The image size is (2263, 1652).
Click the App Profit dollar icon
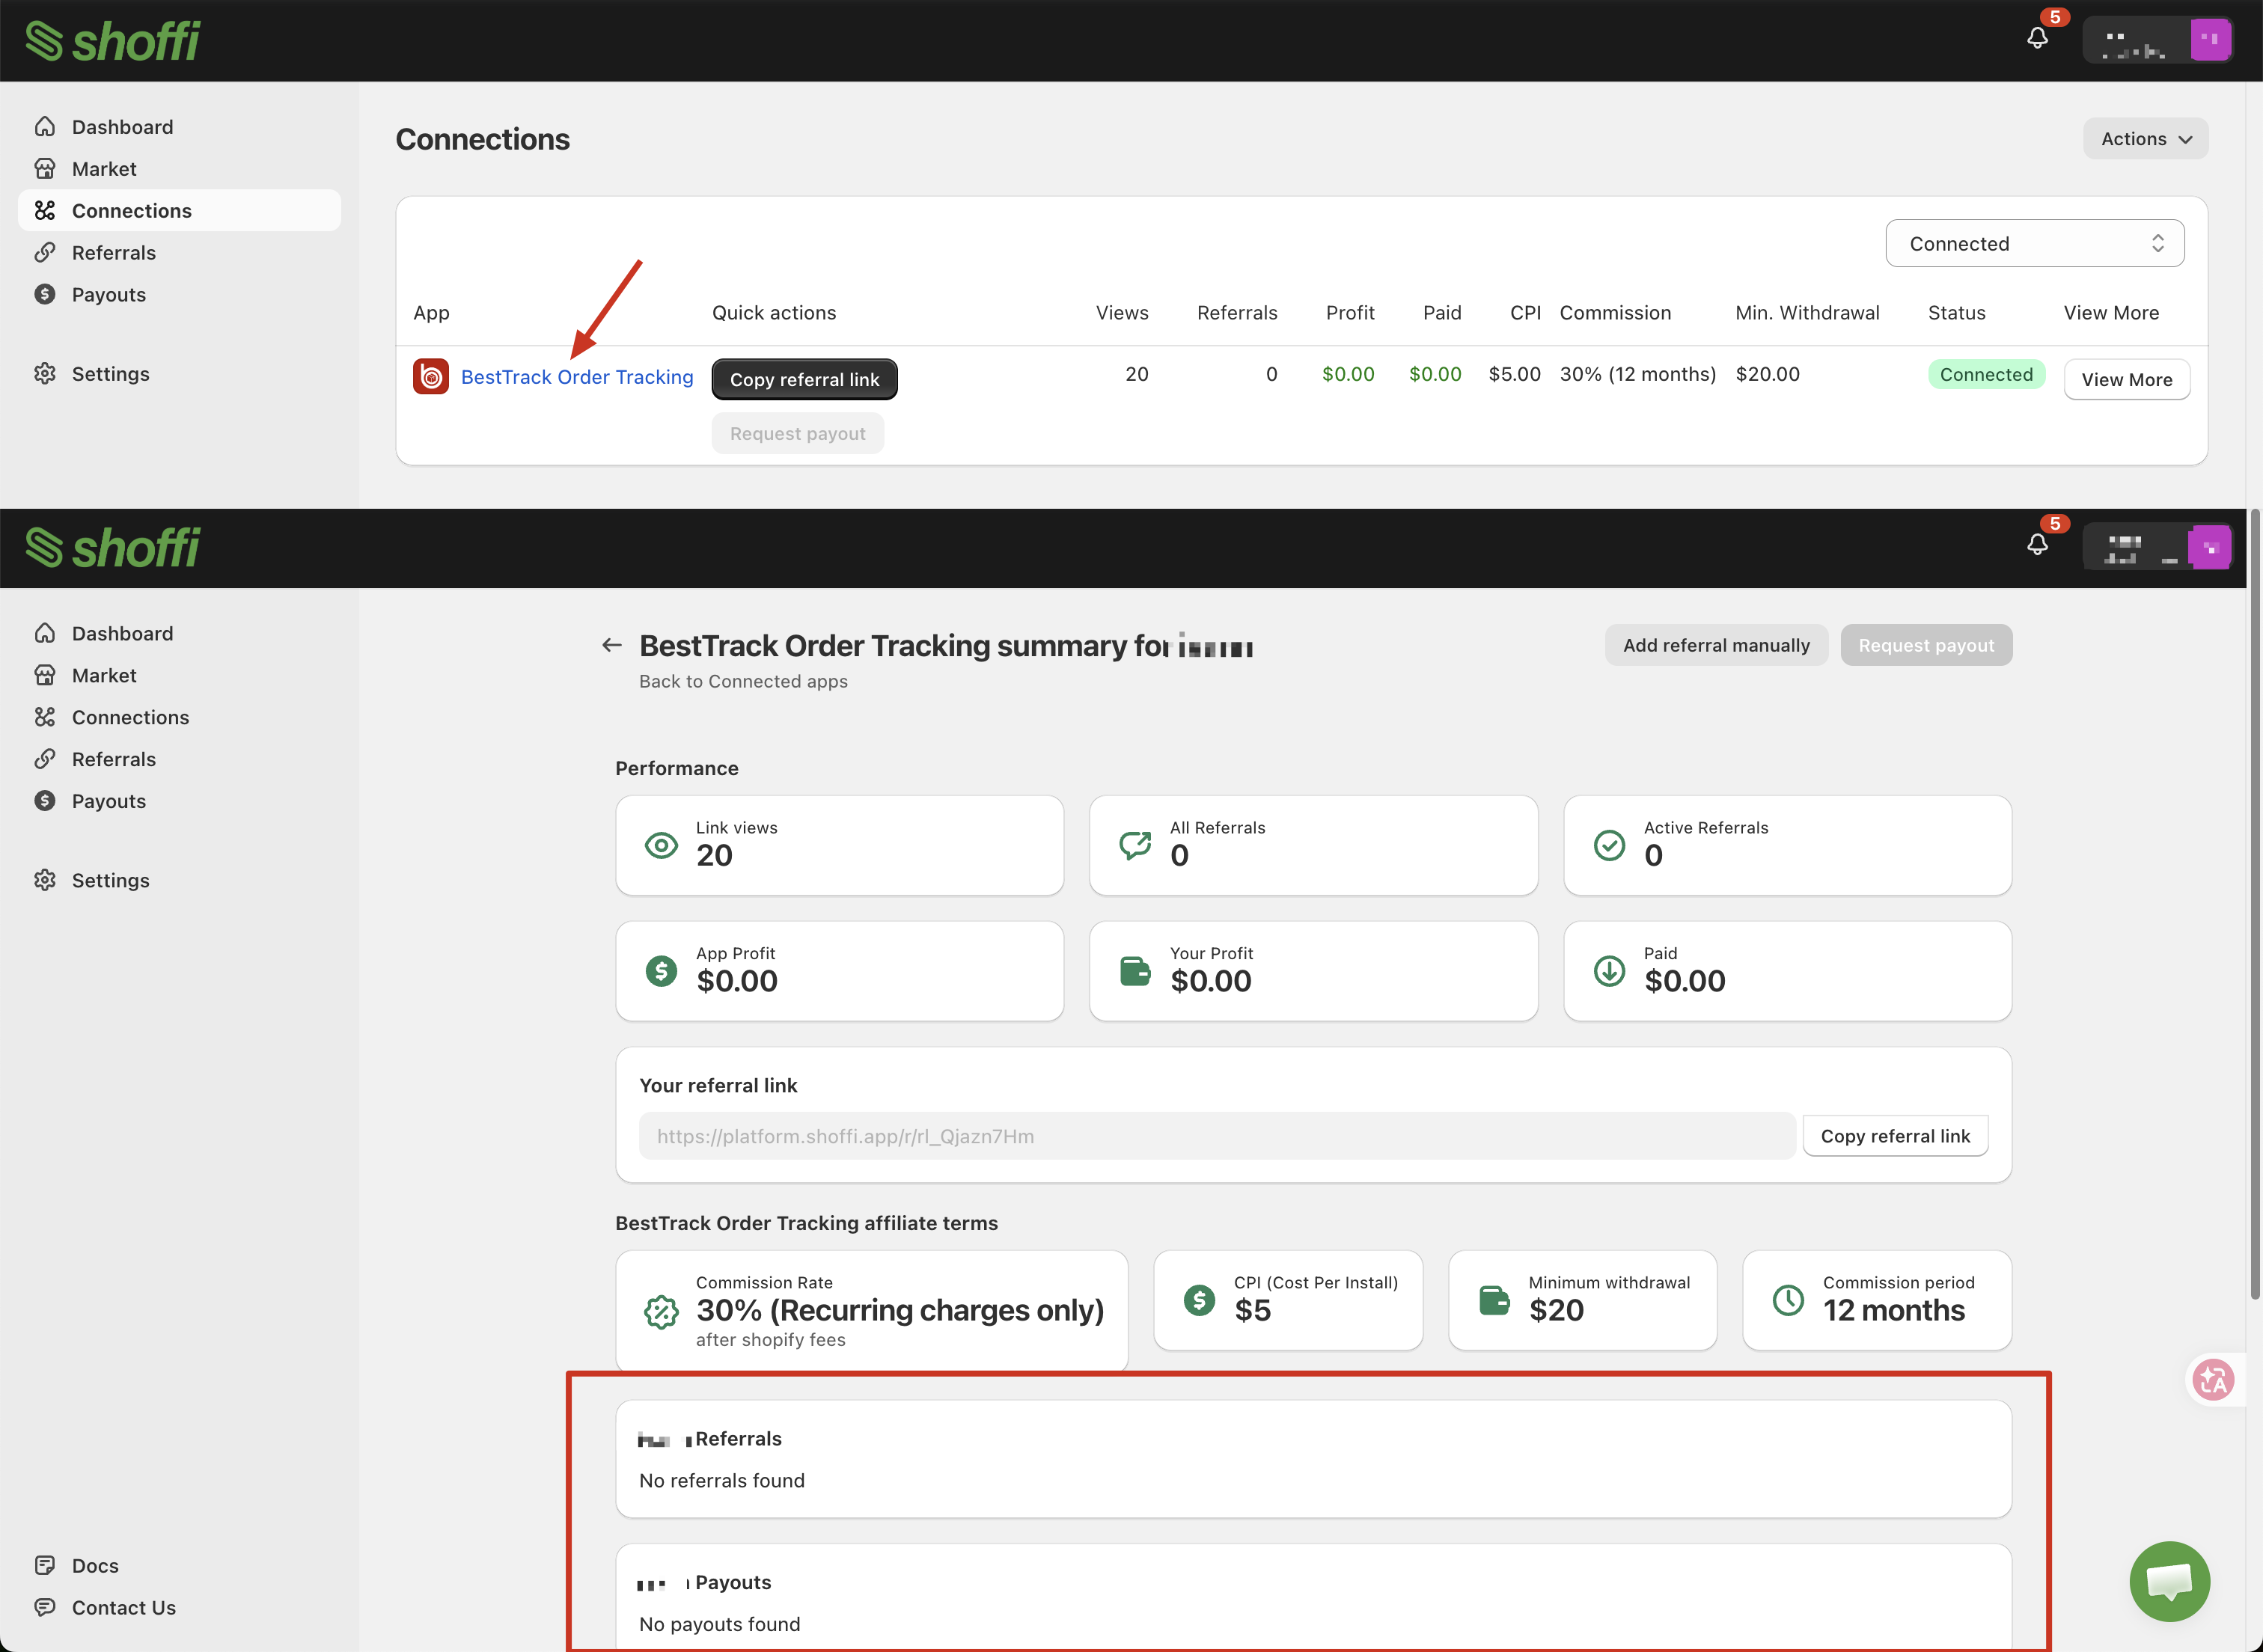pyautogui.click(x=661, y=971)
